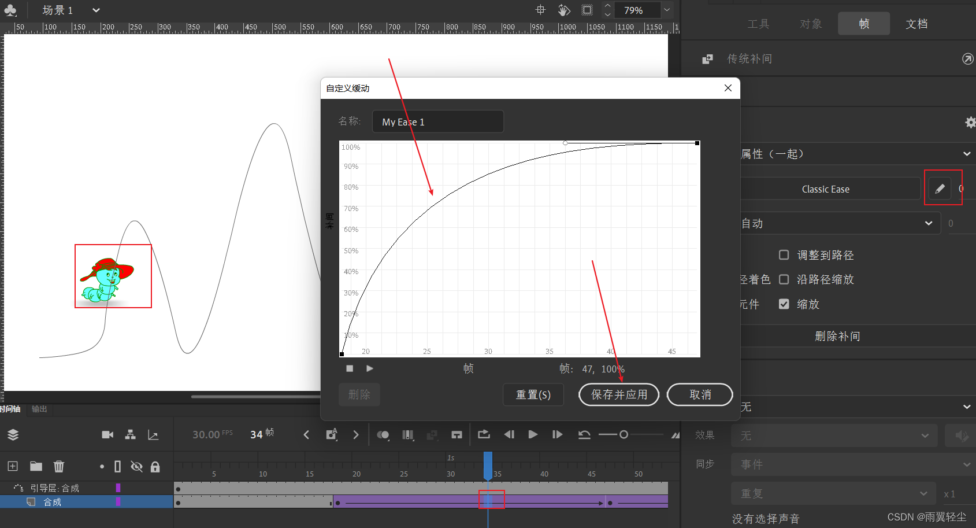Open the edit easing pencil icon
Viewport: 976px width, 528px height.
[940, 189]
